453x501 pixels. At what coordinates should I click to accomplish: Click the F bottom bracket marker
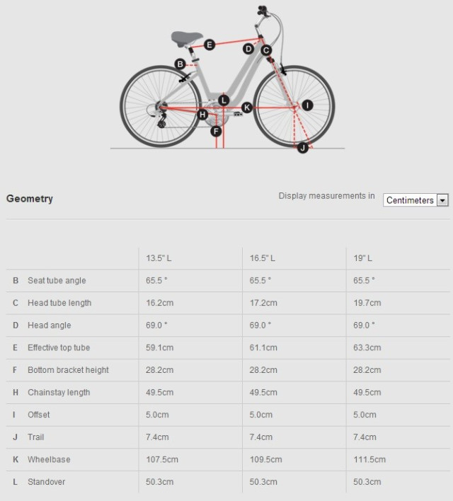(217, 131)
